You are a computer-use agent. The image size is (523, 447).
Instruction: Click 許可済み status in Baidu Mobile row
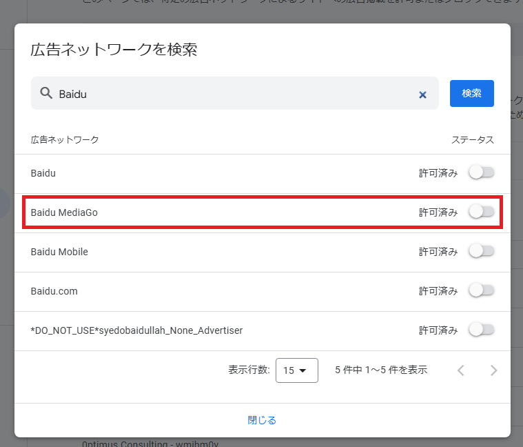pyautogui.click(x=438, y=252)
